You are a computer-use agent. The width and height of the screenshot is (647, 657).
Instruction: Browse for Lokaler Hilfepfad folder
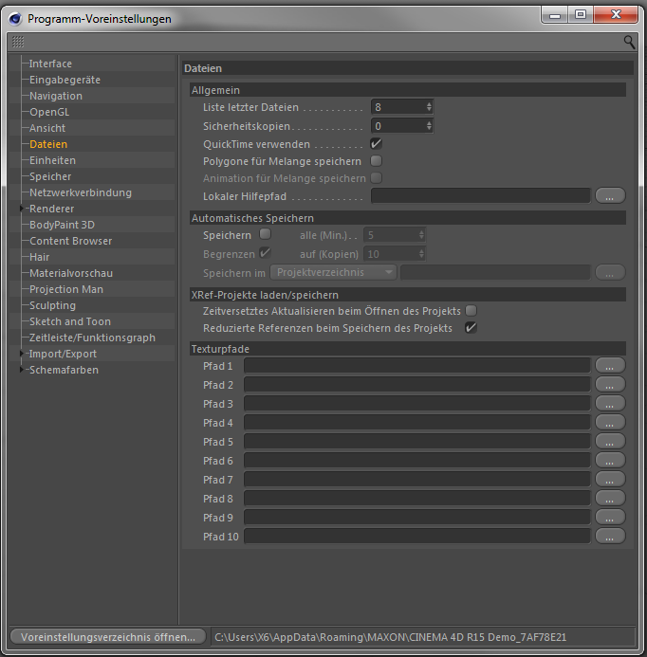[x=610, y=195]
